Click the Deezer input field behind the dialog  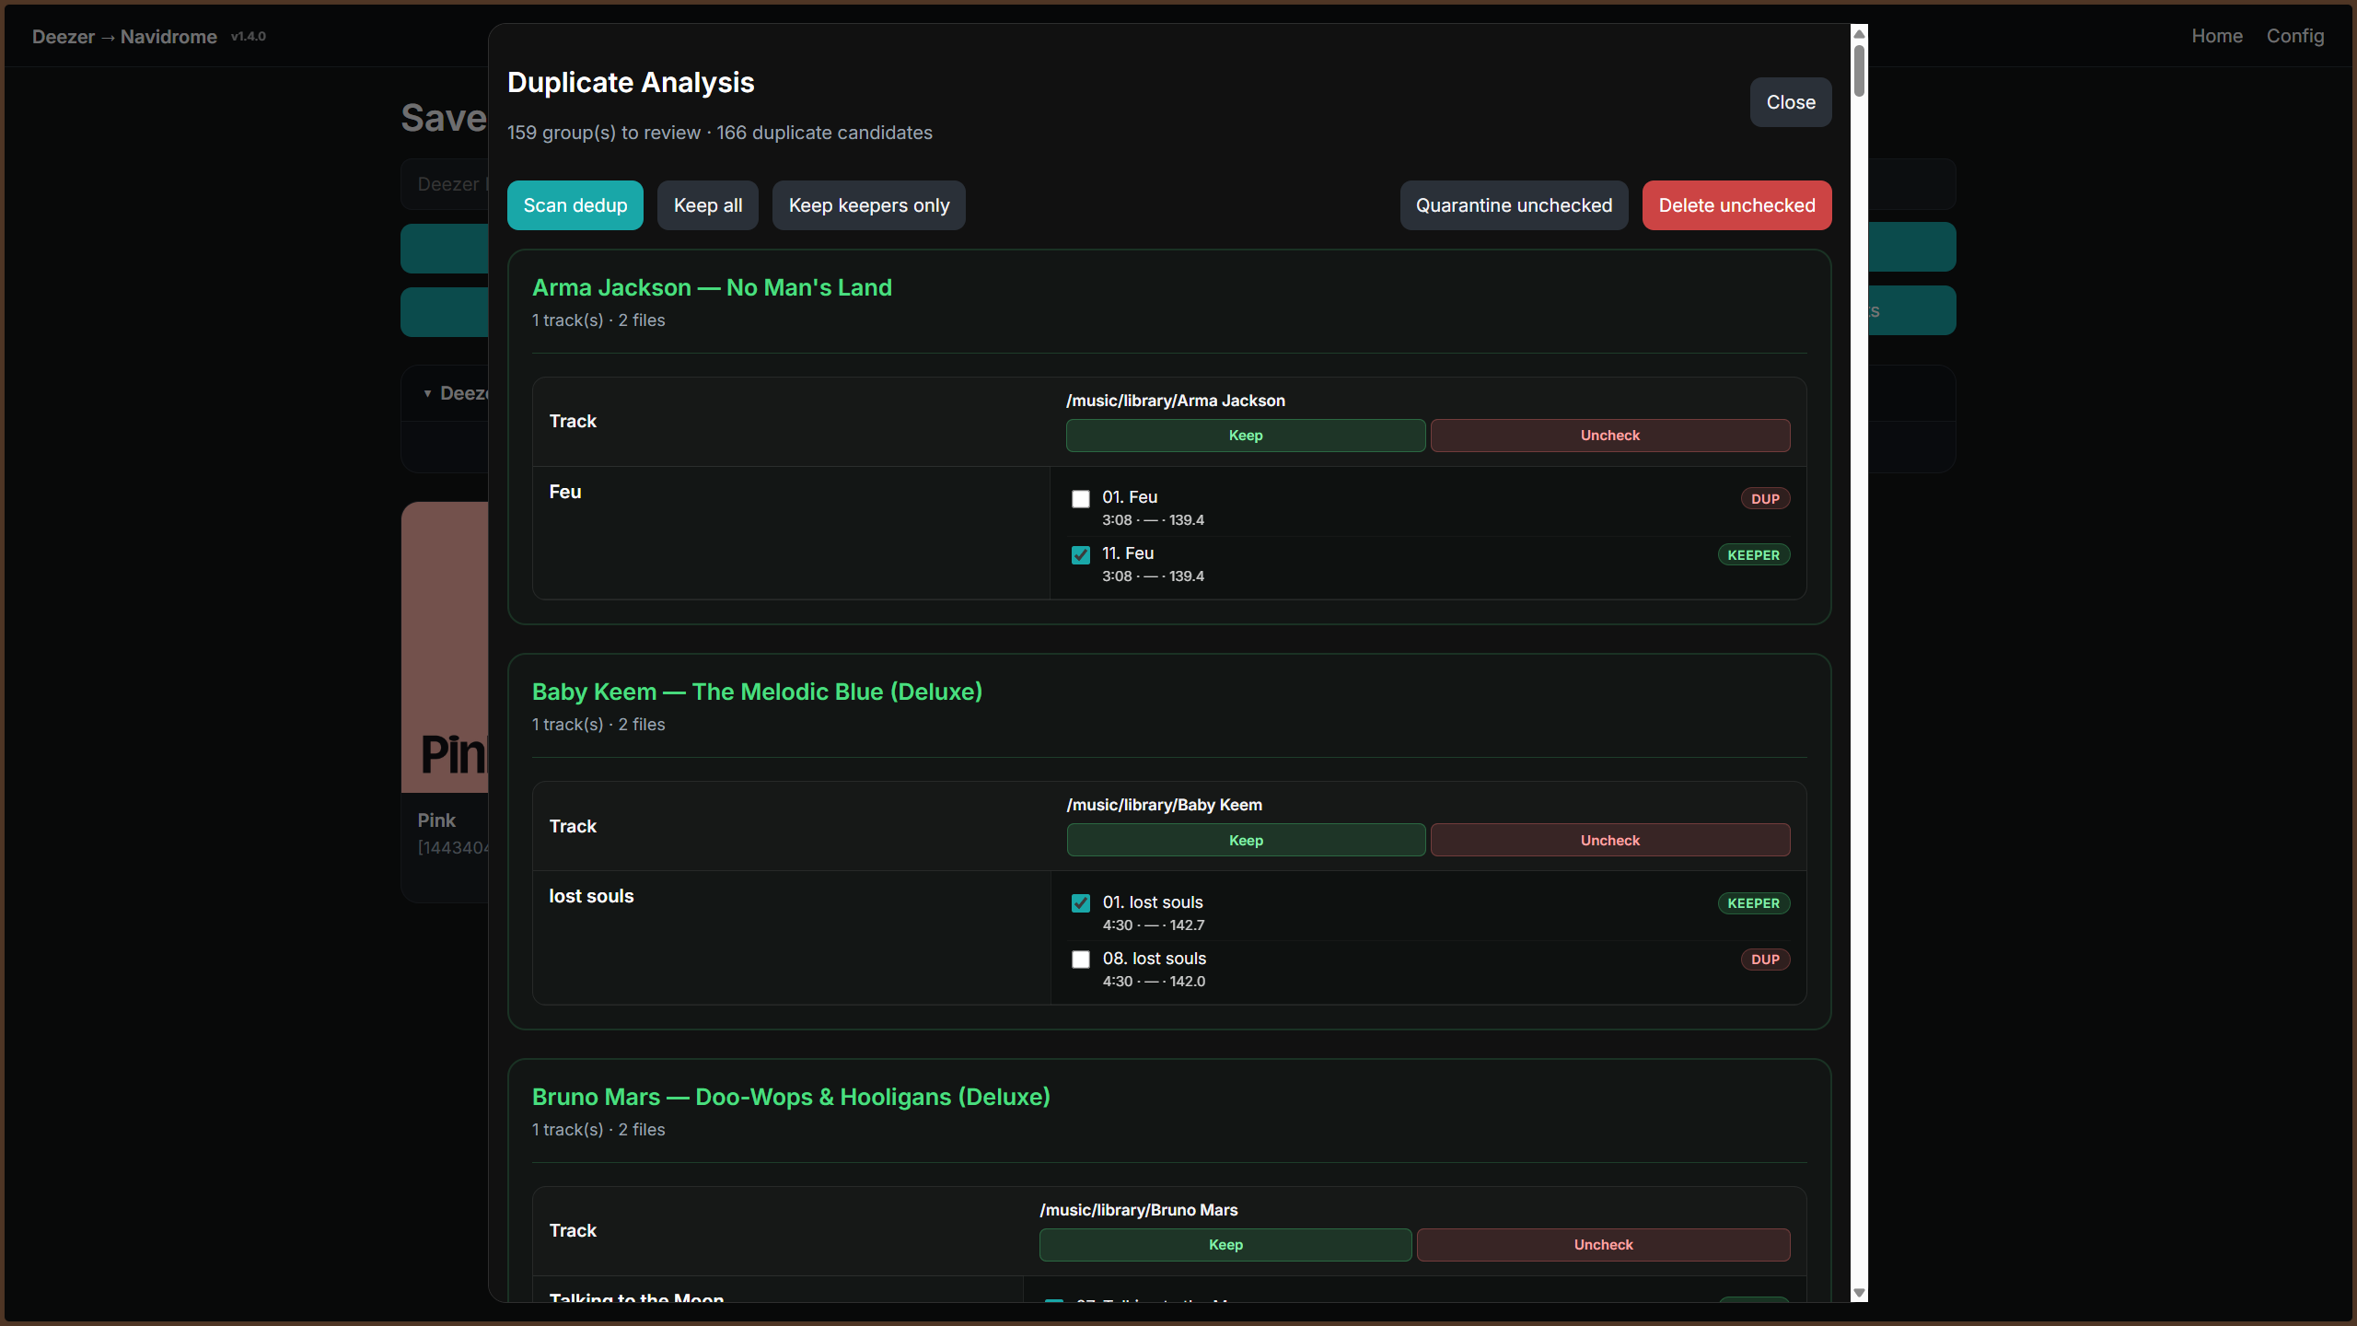click(445, 184)
